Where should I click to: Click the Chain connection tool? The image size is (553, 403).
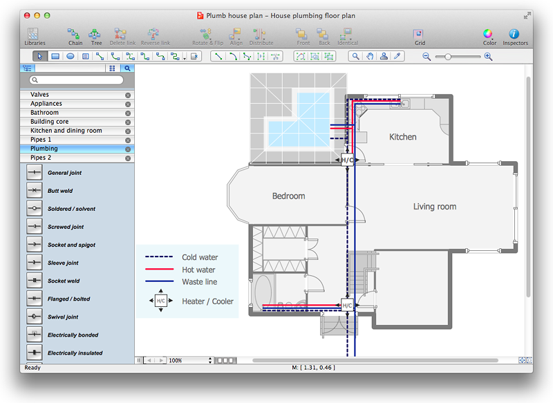click(x=75, y=36)
